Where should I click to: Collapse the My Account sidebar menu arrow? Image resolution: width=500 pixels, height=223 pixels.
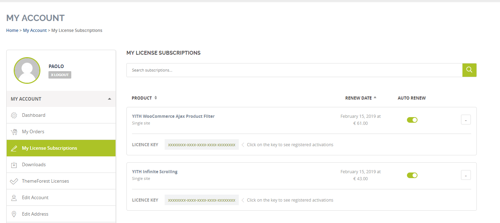(x=110, y=99)
